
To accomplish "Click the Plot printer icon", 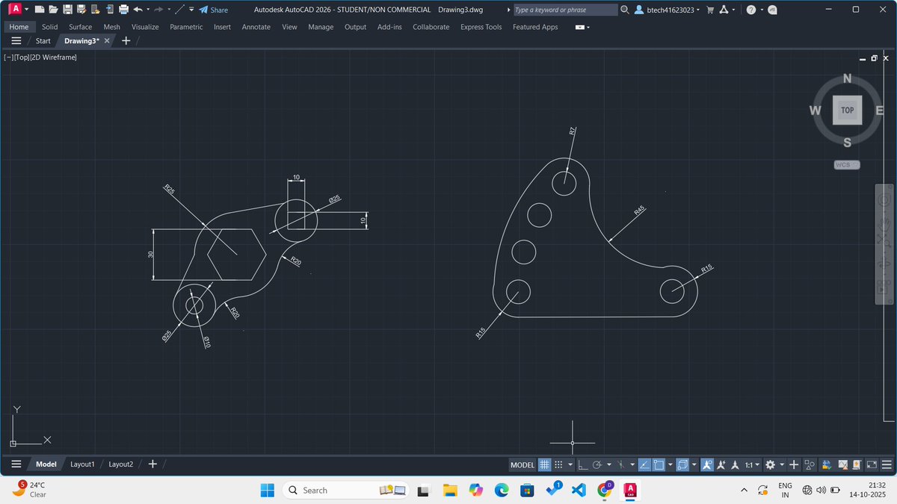I will point(123,10).
